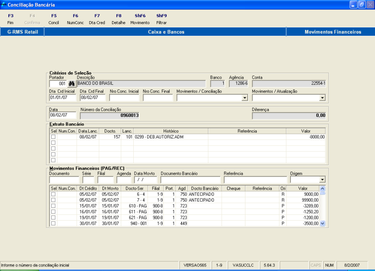This screenshot has height=271, width=375.
Task: Open the F8 Detalhe view
Action: 118,18
